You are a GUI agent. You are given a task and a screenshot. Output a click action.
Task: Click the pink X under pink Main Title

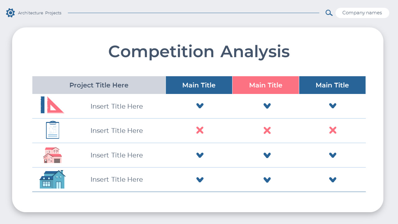tap(267, 130)
